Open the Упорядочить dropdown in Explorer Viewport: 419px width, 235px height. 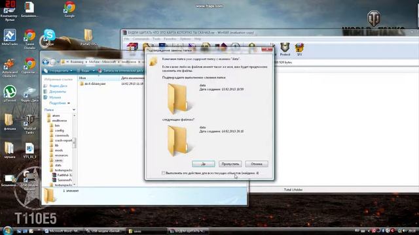pyautogui.click(x=58, y=71)
